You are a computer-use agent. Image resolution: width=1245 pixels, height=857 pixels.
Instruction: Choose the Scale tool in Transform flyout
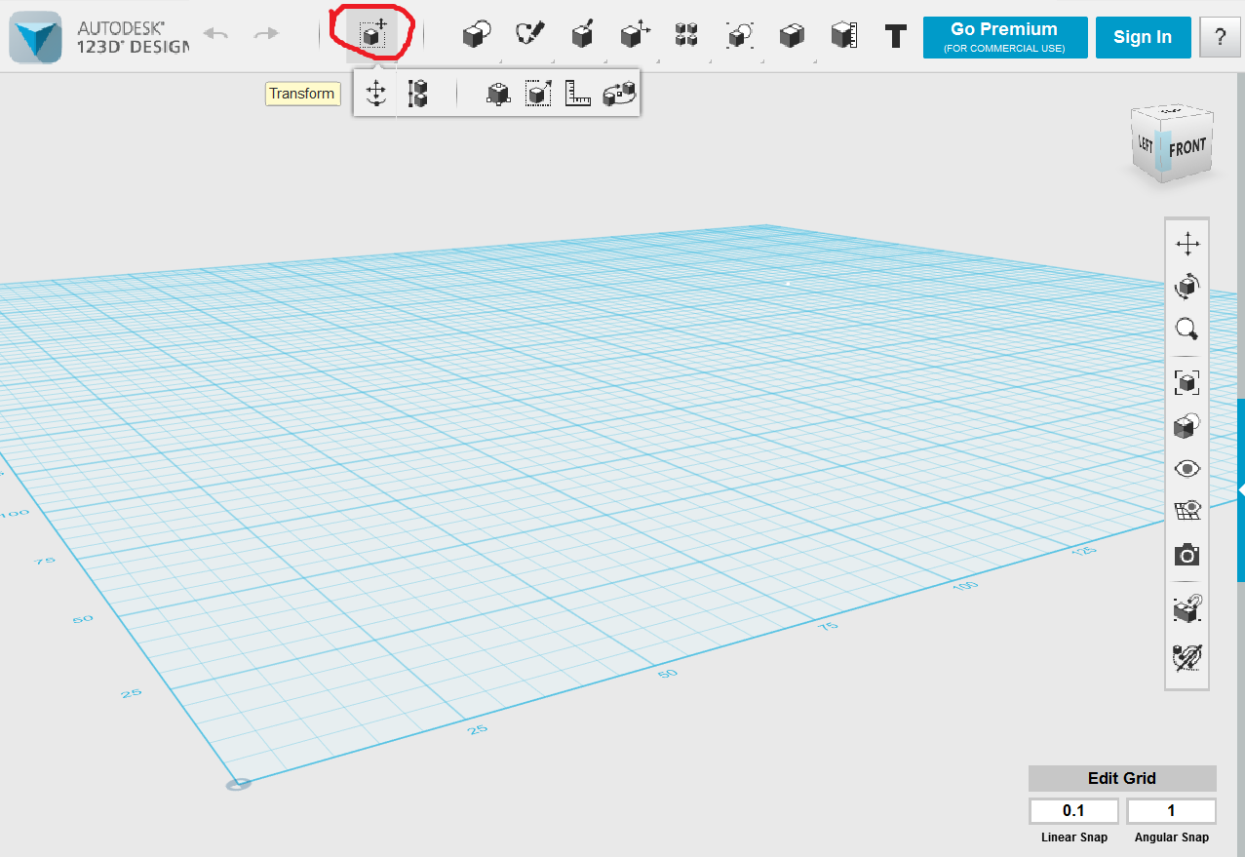click(x=538, y=94)
